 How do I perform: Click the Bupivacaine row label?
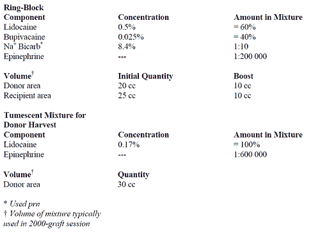[24, 37]
